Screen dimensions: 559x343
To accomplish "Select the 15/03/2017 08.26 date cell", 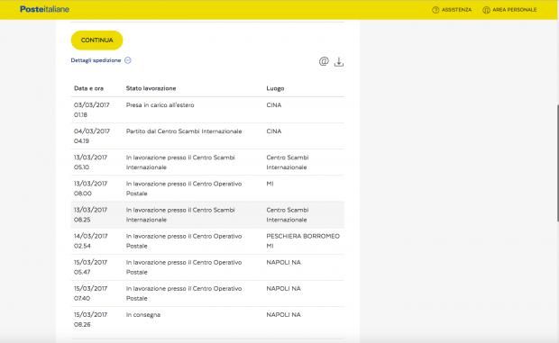I will tap(90, 320).
